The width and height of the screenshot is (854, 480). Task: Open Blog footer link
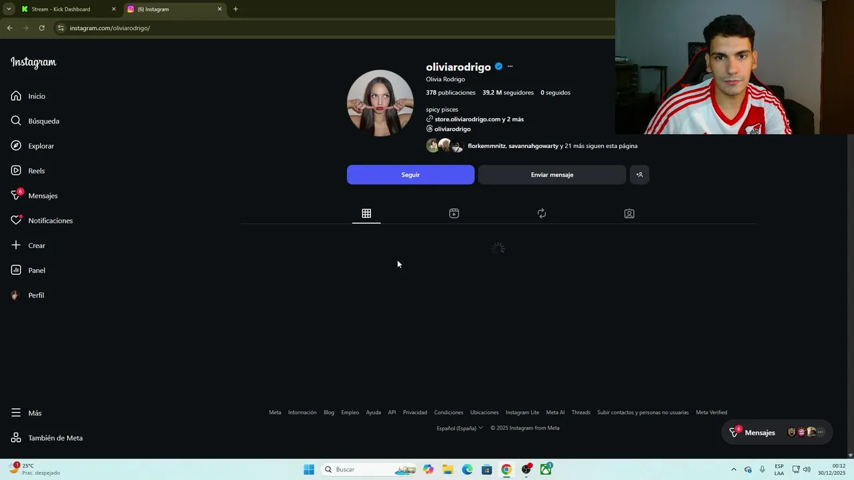(329, 413)
